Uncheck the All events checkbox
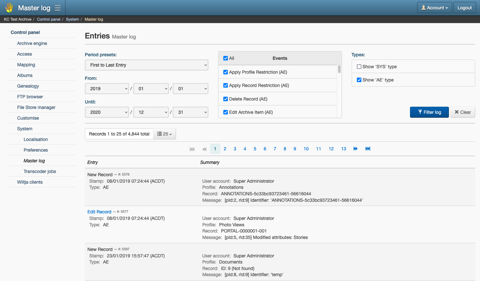 (225, 58)
